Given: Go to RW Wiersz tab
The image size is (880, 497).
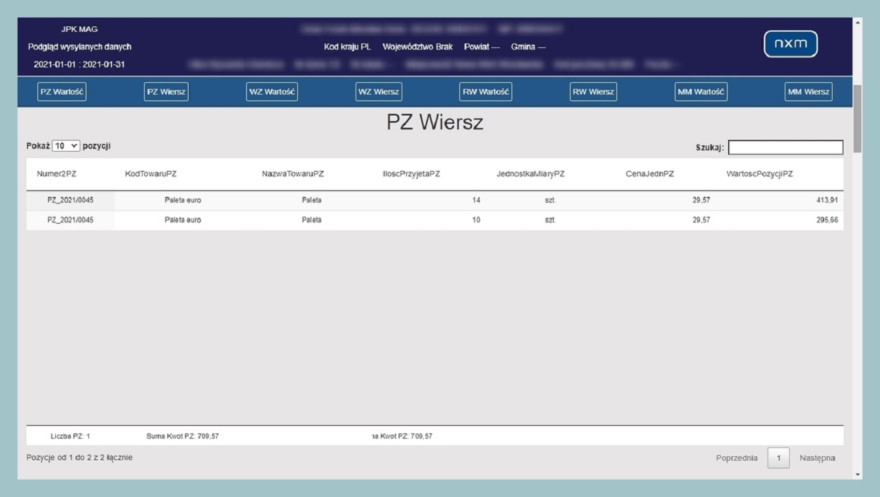Looking at the screenshot, I should [x=593, y=92].
